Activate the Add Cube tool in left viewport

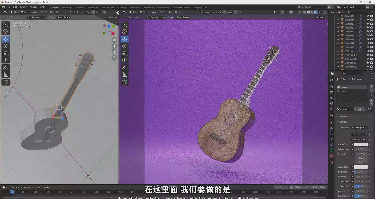pos(6,83)
